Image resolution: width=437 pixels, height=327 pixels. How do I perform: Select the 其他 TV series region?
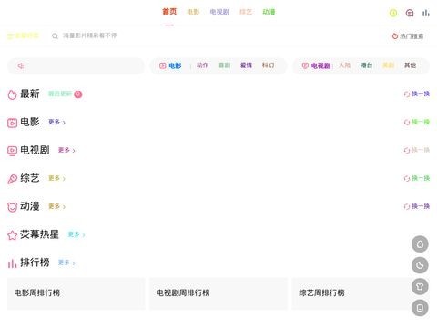tap(411, 65)
